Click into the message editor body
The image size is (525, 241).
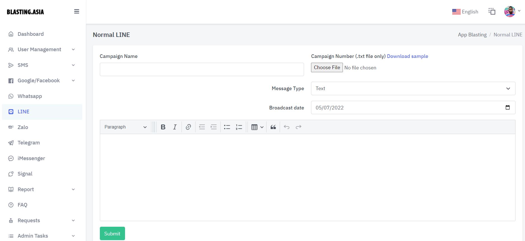pos(308,177)
